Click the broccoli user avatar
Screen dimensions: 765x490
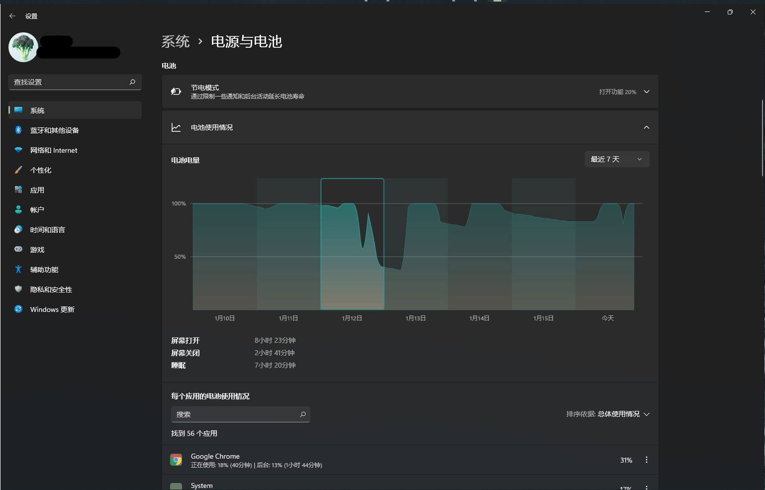point(23,47)
